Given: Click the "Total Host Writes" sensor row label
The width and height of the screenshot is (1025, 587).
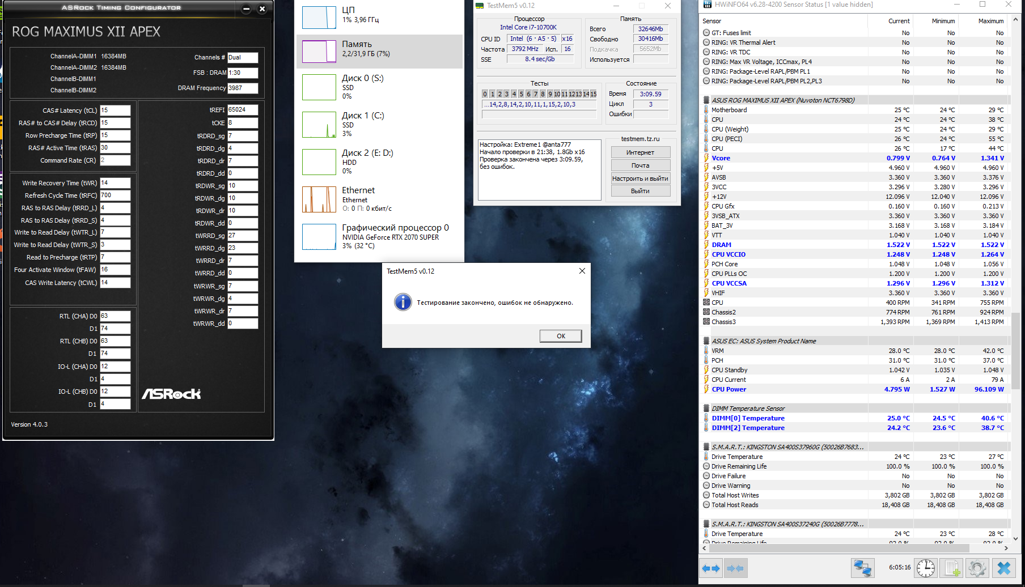Looking at the screenshot, I should [735, 495].
